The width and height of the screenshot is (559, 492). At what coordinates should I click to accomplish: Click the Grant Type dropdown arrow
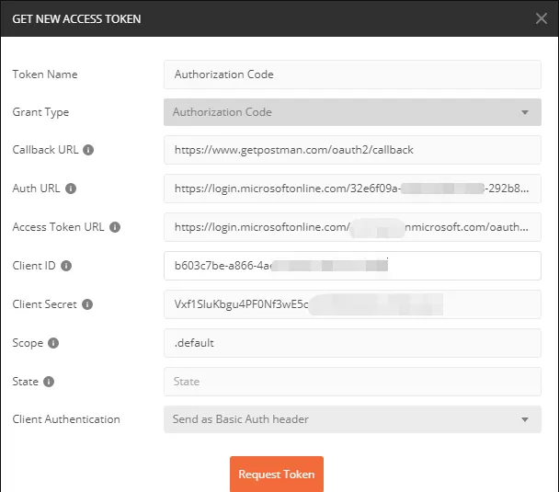pos(525,113)
